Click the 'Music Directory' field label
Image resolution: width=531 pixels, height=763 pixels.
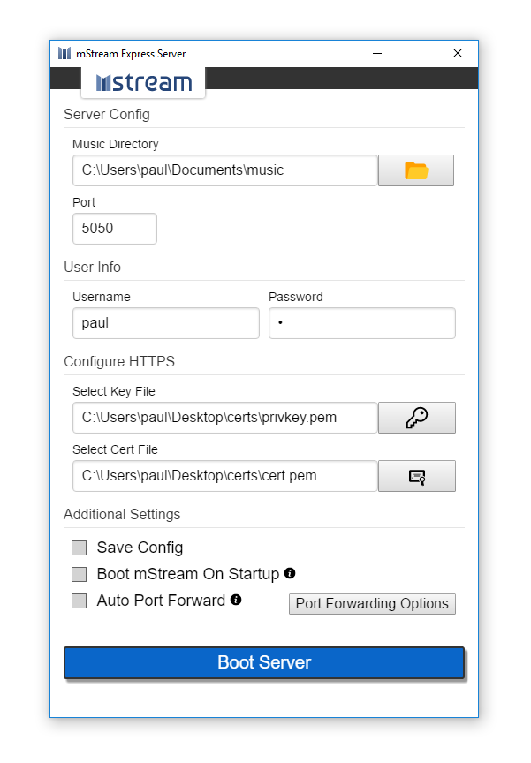[x=116, y=145]
